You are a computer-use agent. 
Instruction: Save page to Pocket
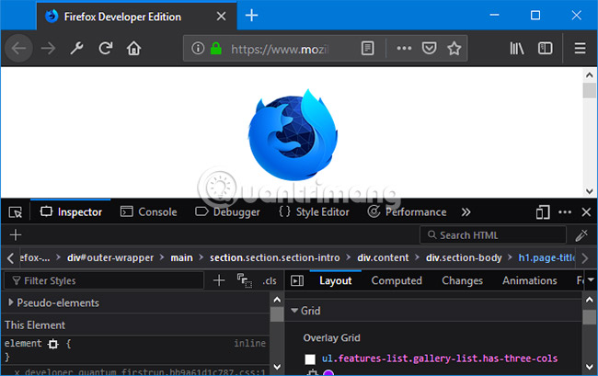point(429,49)
